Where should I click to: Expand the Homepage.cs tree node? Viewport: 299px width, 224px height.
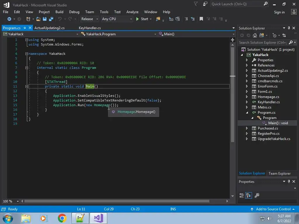[247, 97]
